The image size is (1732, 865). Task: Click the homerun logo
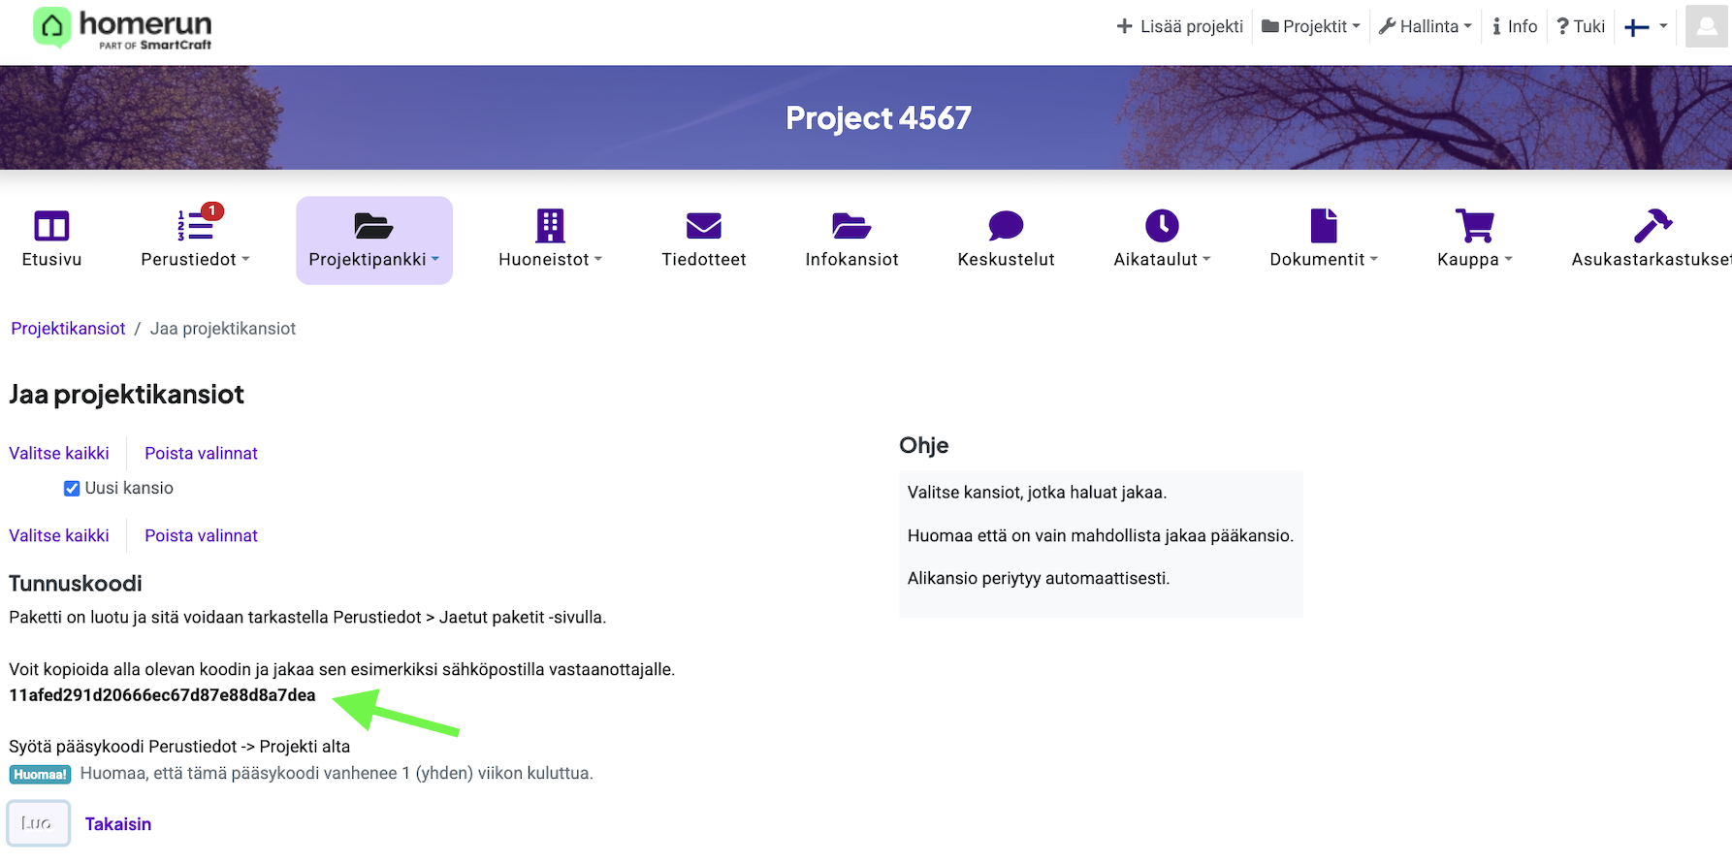coord(122,28)
